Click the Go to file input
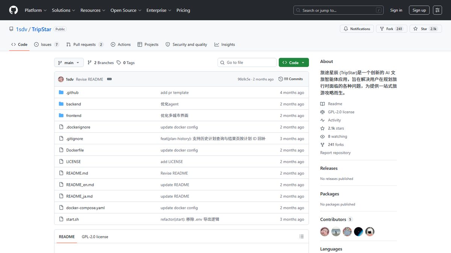The width and height of the screenshot is (451, 253). (x=247, y=63)
